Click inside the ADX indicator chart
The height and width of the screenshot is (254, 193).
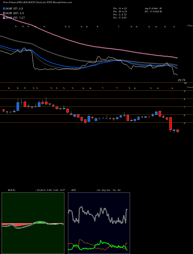coord(99,223)
